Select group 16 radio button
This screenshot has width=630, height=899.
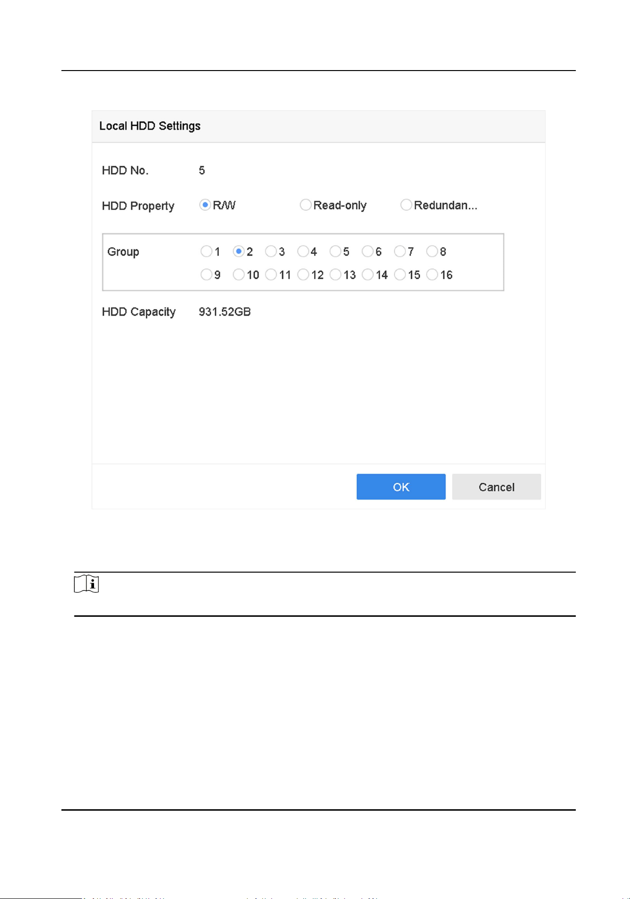coord(432,275)
